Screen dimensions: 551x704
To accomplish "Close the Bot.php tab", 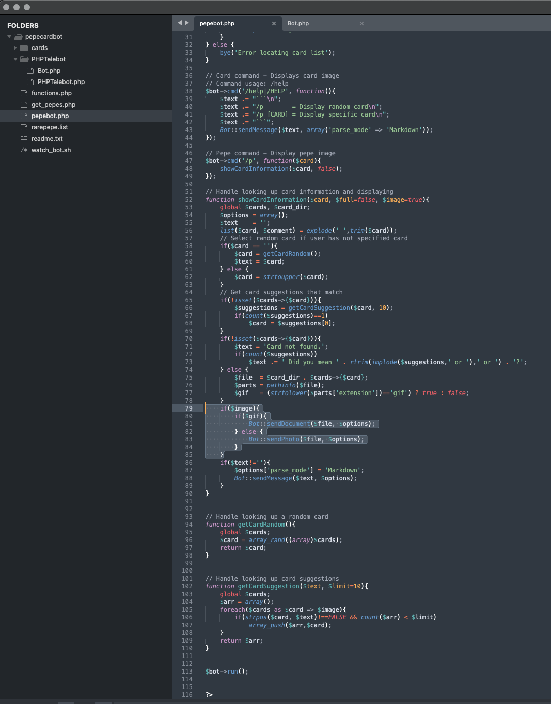I will 361,23.
